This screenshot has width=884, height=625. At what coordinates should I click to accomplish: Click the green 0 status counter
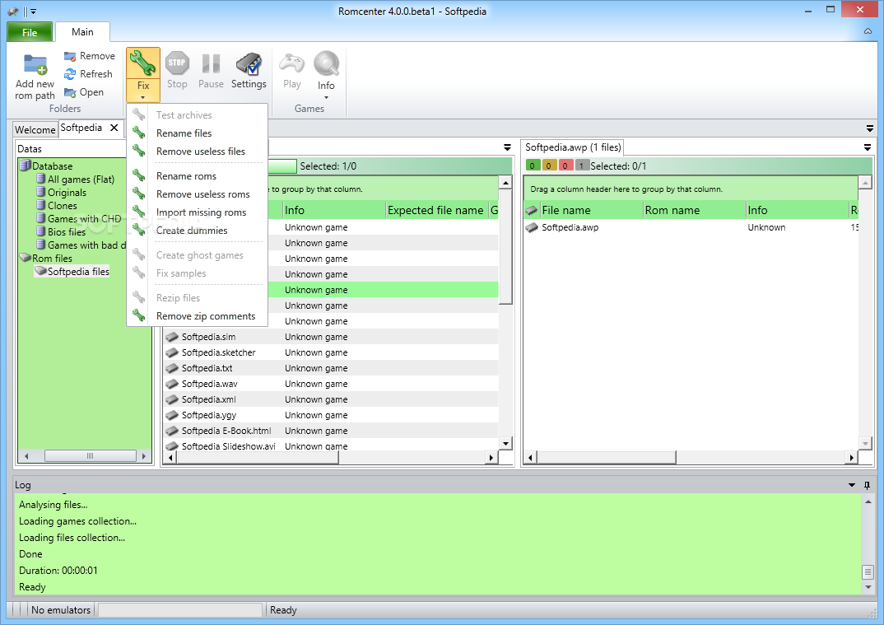point(533,166)
